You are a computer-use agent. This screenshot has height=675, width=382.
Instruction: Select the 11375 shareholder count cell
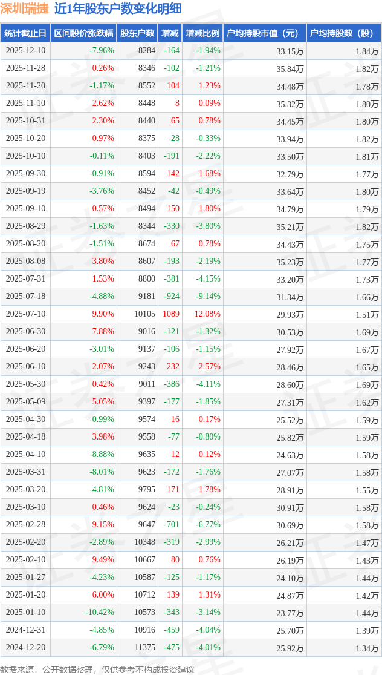[x=144, y=648]
